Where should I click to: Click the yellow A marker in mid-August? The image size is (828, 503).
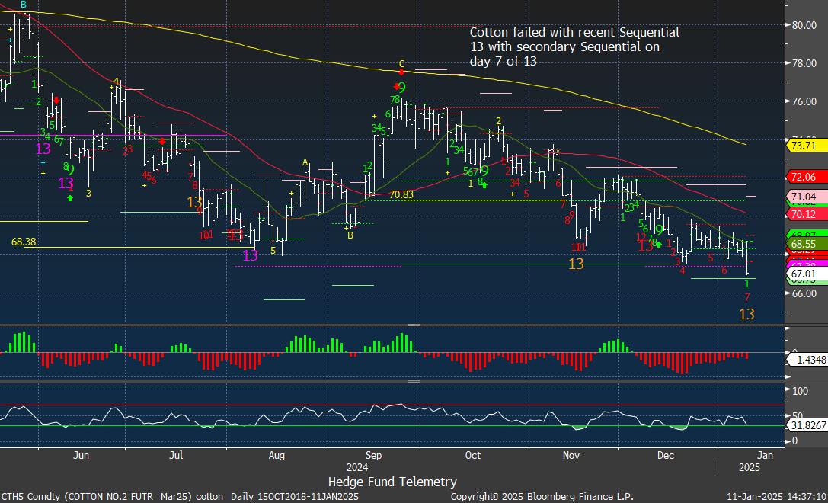tap(305, 162)
